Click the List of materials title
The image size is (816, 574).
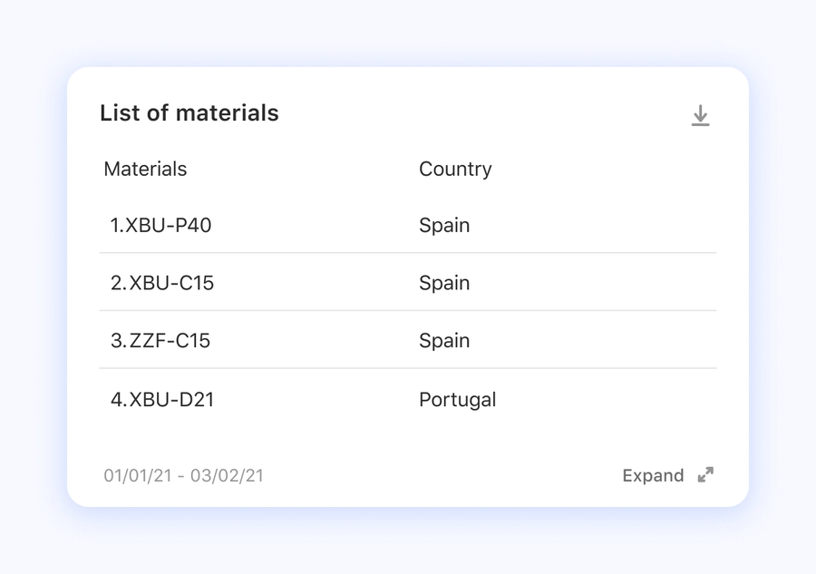[x=189, y=112]
